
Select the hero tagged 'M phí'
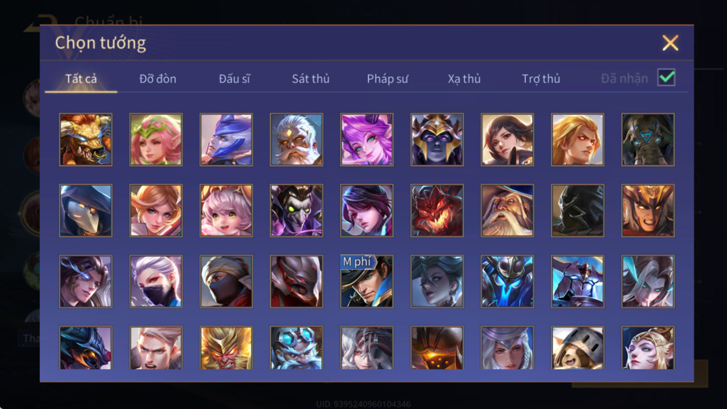(367, 281)
